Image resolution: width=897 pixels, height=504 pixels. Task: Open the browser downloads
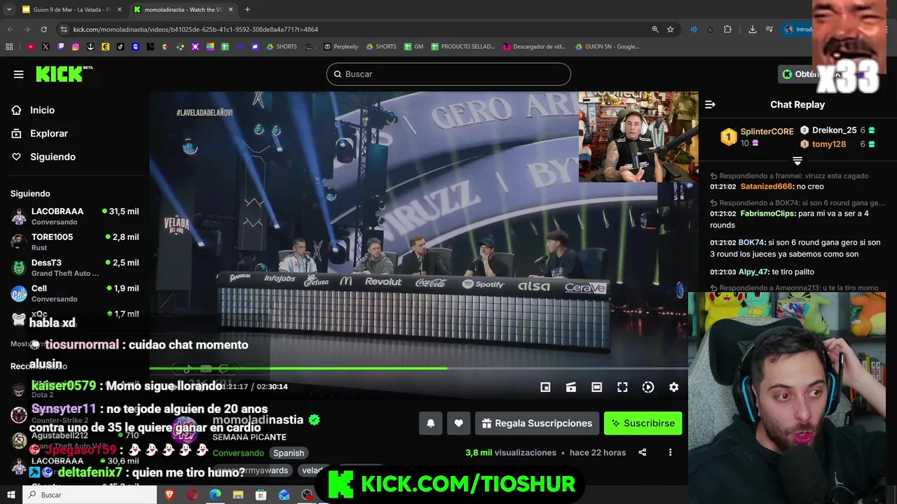[752, 29]
